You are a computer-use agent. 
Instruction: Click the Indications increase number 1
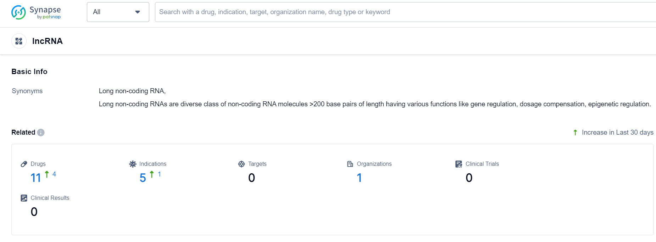(x=160, y=174)
